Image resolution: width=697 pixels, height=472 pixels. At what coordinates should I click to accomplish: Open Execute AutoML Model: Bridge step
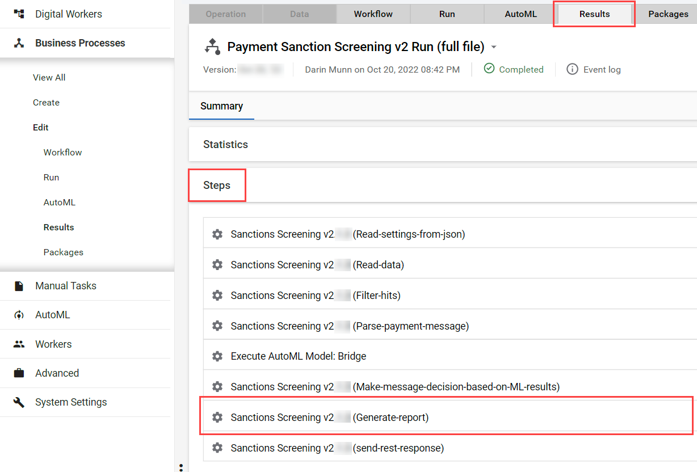point(450,356)
